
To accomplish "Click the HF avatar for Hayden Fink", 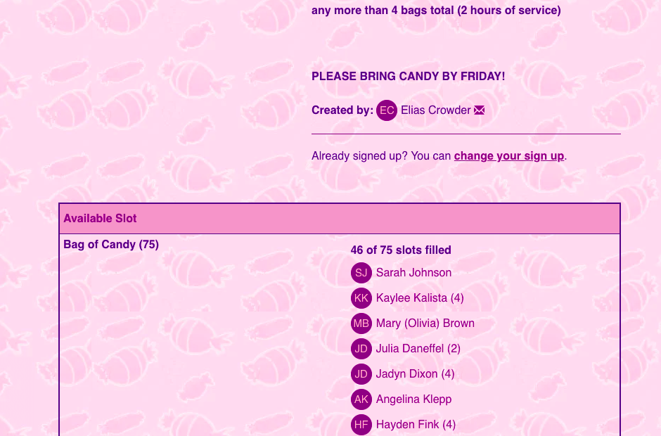I will (x=361, y=425).
